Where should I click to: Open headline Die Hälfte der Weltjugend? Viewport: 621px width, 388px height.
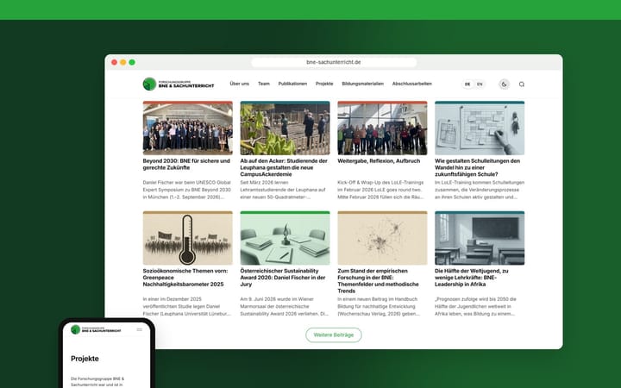click(471, 278)
